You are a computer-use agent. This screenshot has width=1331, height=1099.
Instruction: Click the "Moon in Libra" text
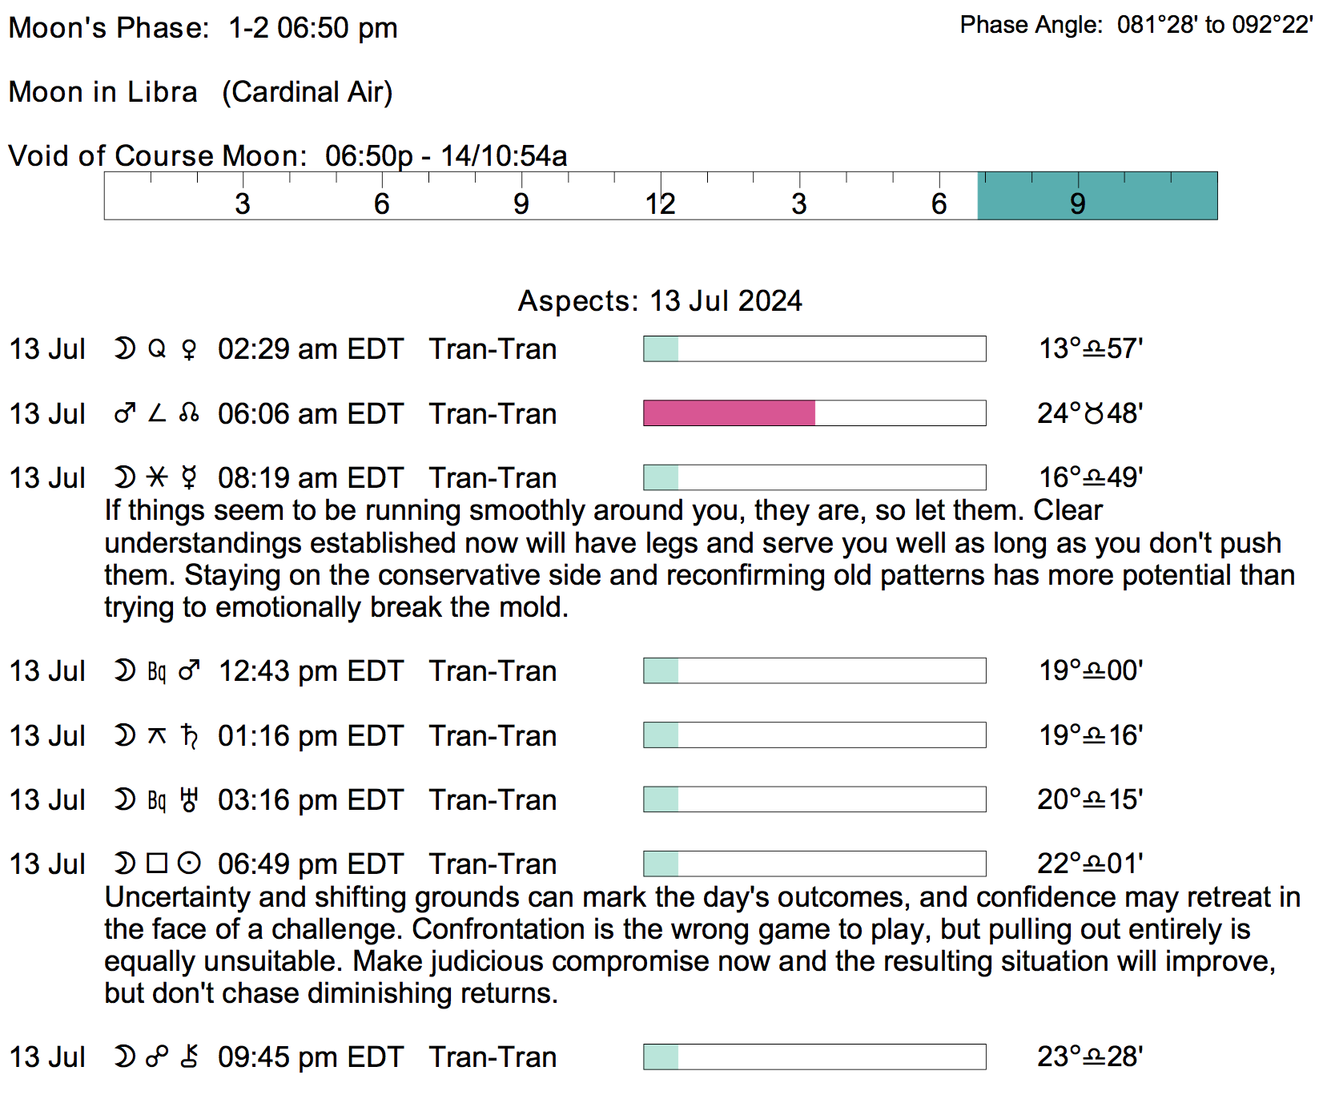pos(103,92)
